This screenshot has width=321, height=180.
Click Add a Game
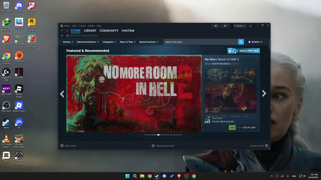pos(68,146)
